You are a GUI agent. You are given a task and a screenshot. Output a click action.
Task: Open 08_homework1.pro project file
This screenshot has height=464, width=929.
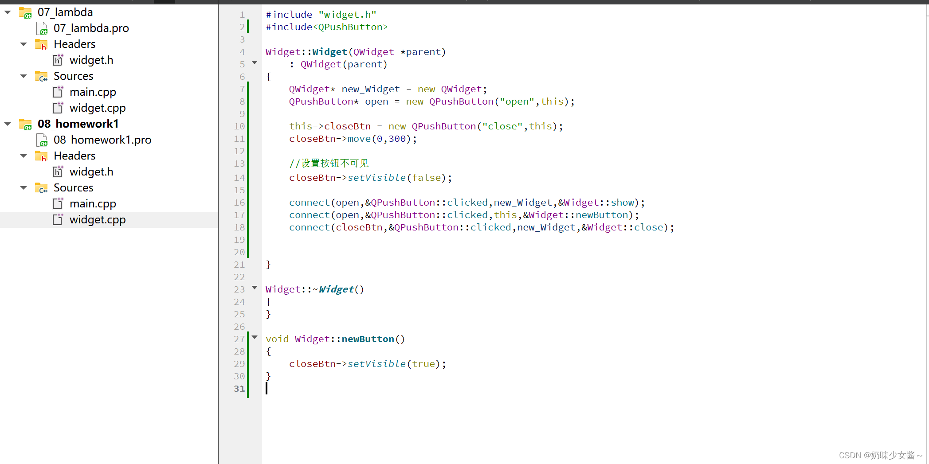(x=102, y=140)
